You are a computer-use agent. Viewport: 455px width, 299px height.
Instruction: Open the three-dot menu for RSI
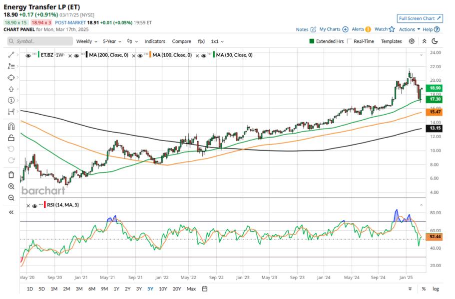coord(41,204)
